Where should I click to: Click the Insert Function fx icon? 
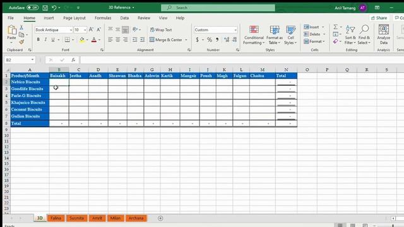[73, 60]
